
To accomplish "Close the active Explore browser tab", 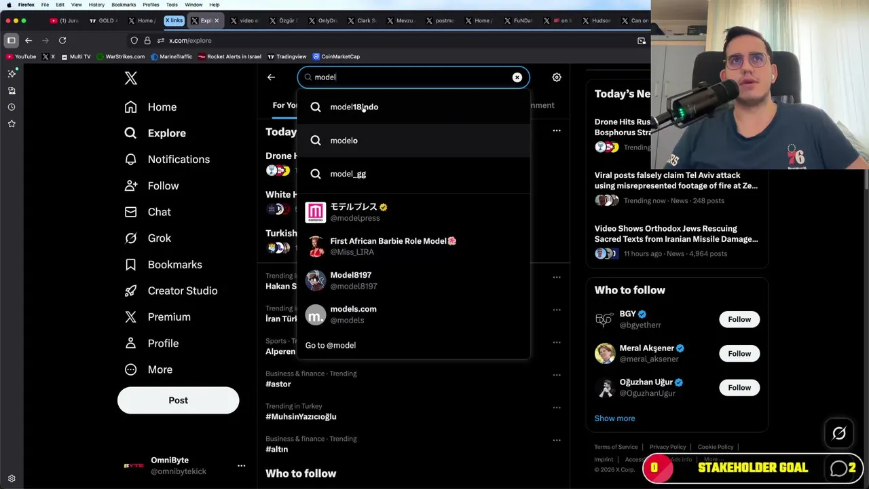I will coord(217,20).
